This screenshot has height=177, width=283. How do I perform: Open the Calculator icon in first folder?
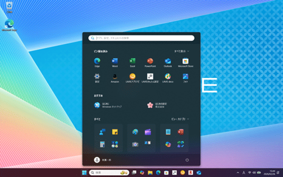click(x=102, y=144)
